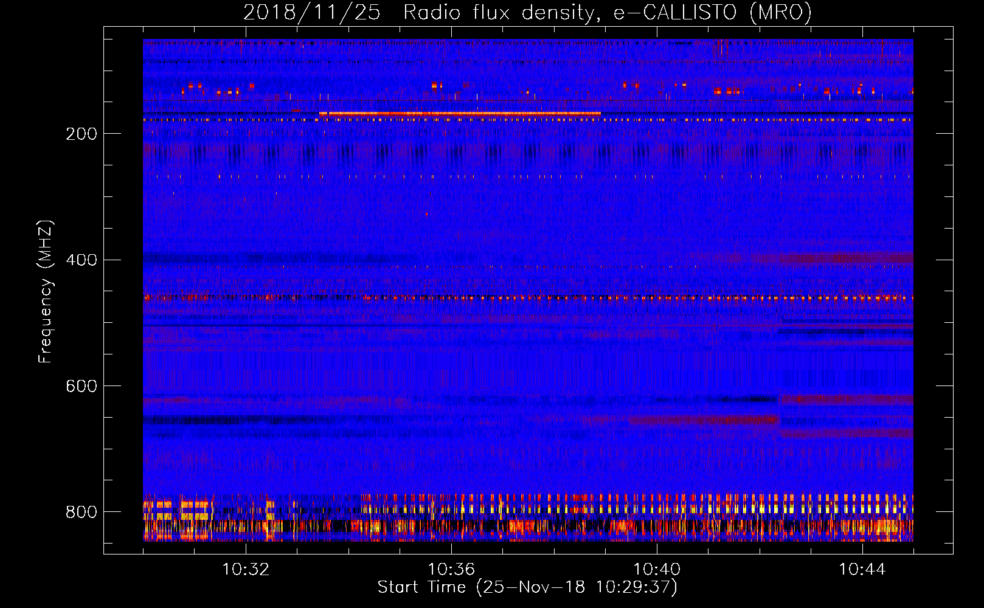Click the 200 frequency tick label
984x608 pixels.
(81, 134)
